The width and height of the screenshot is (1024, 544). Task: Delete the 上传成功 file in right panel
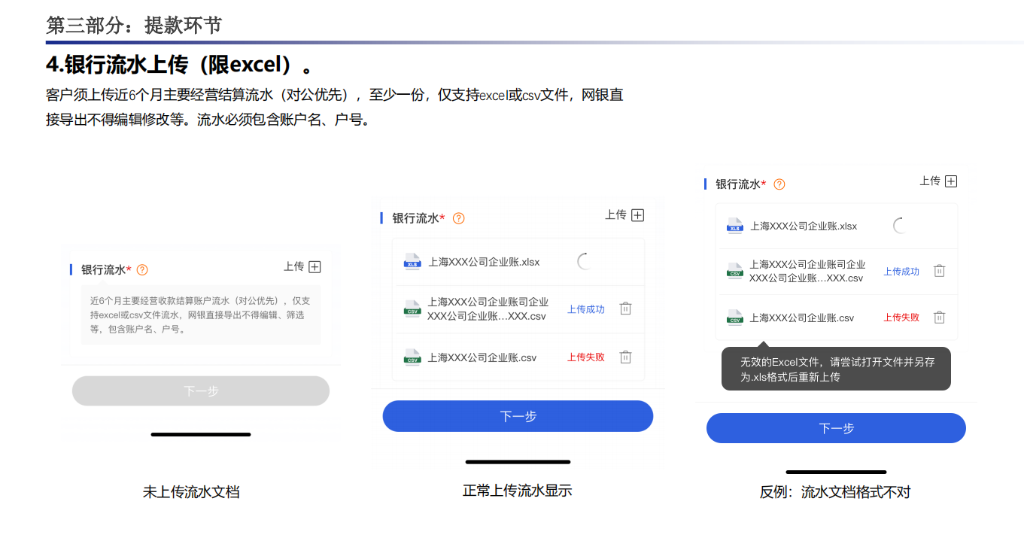pos(939,271)
